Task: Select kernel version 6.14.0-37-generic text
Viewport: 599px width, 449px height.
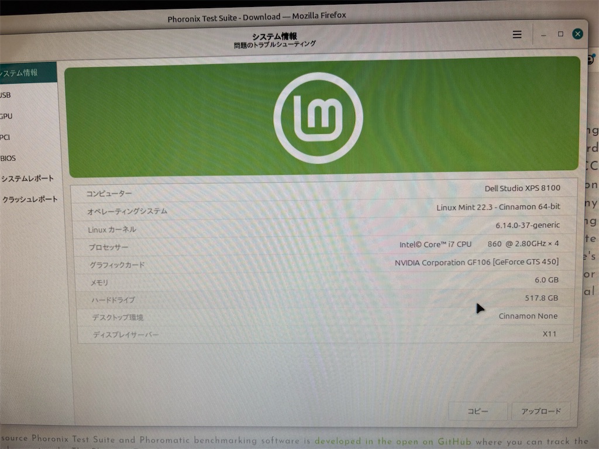Action: [528, 225]
